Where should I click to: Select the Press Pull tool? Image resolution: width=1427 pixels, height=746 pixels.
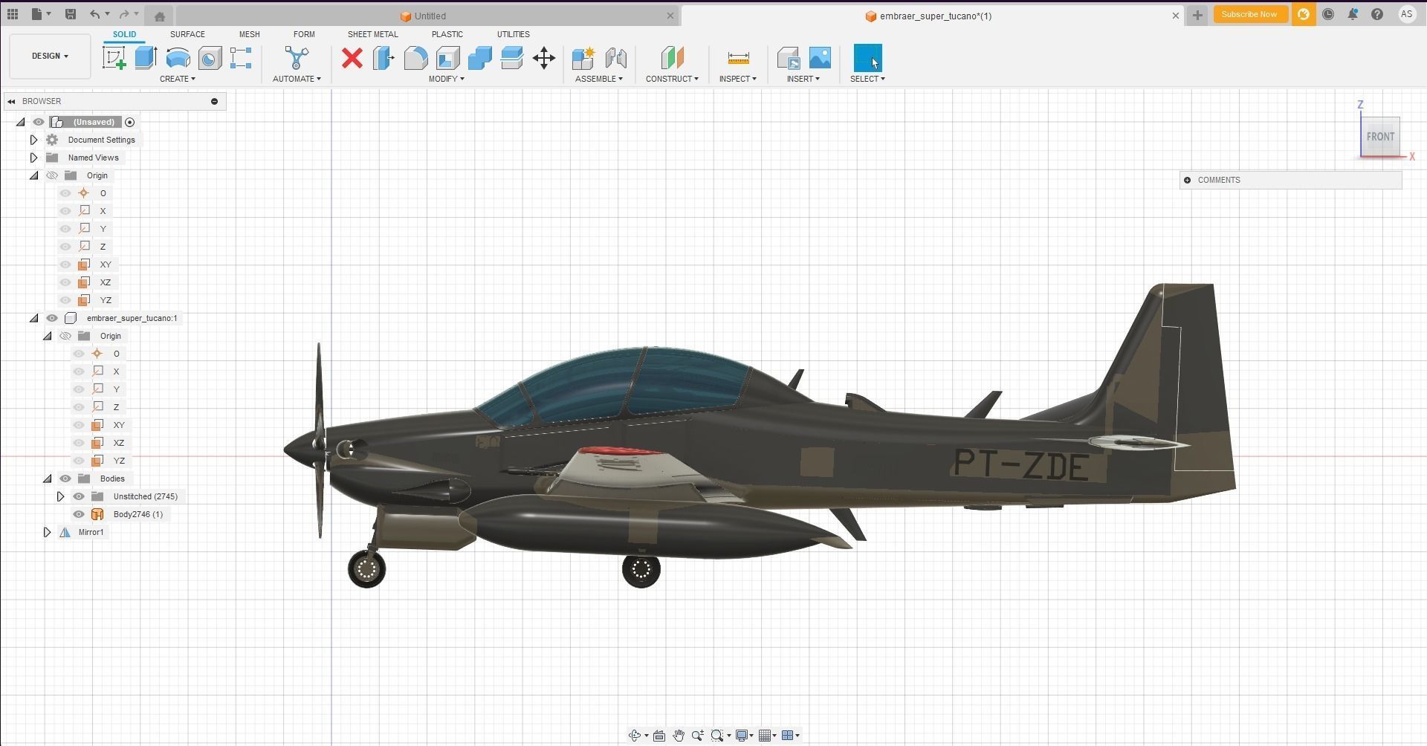pos(384,58)
